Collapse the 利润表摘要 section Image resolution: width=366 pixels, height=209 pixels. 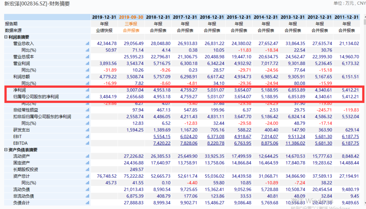coord(6,37)
